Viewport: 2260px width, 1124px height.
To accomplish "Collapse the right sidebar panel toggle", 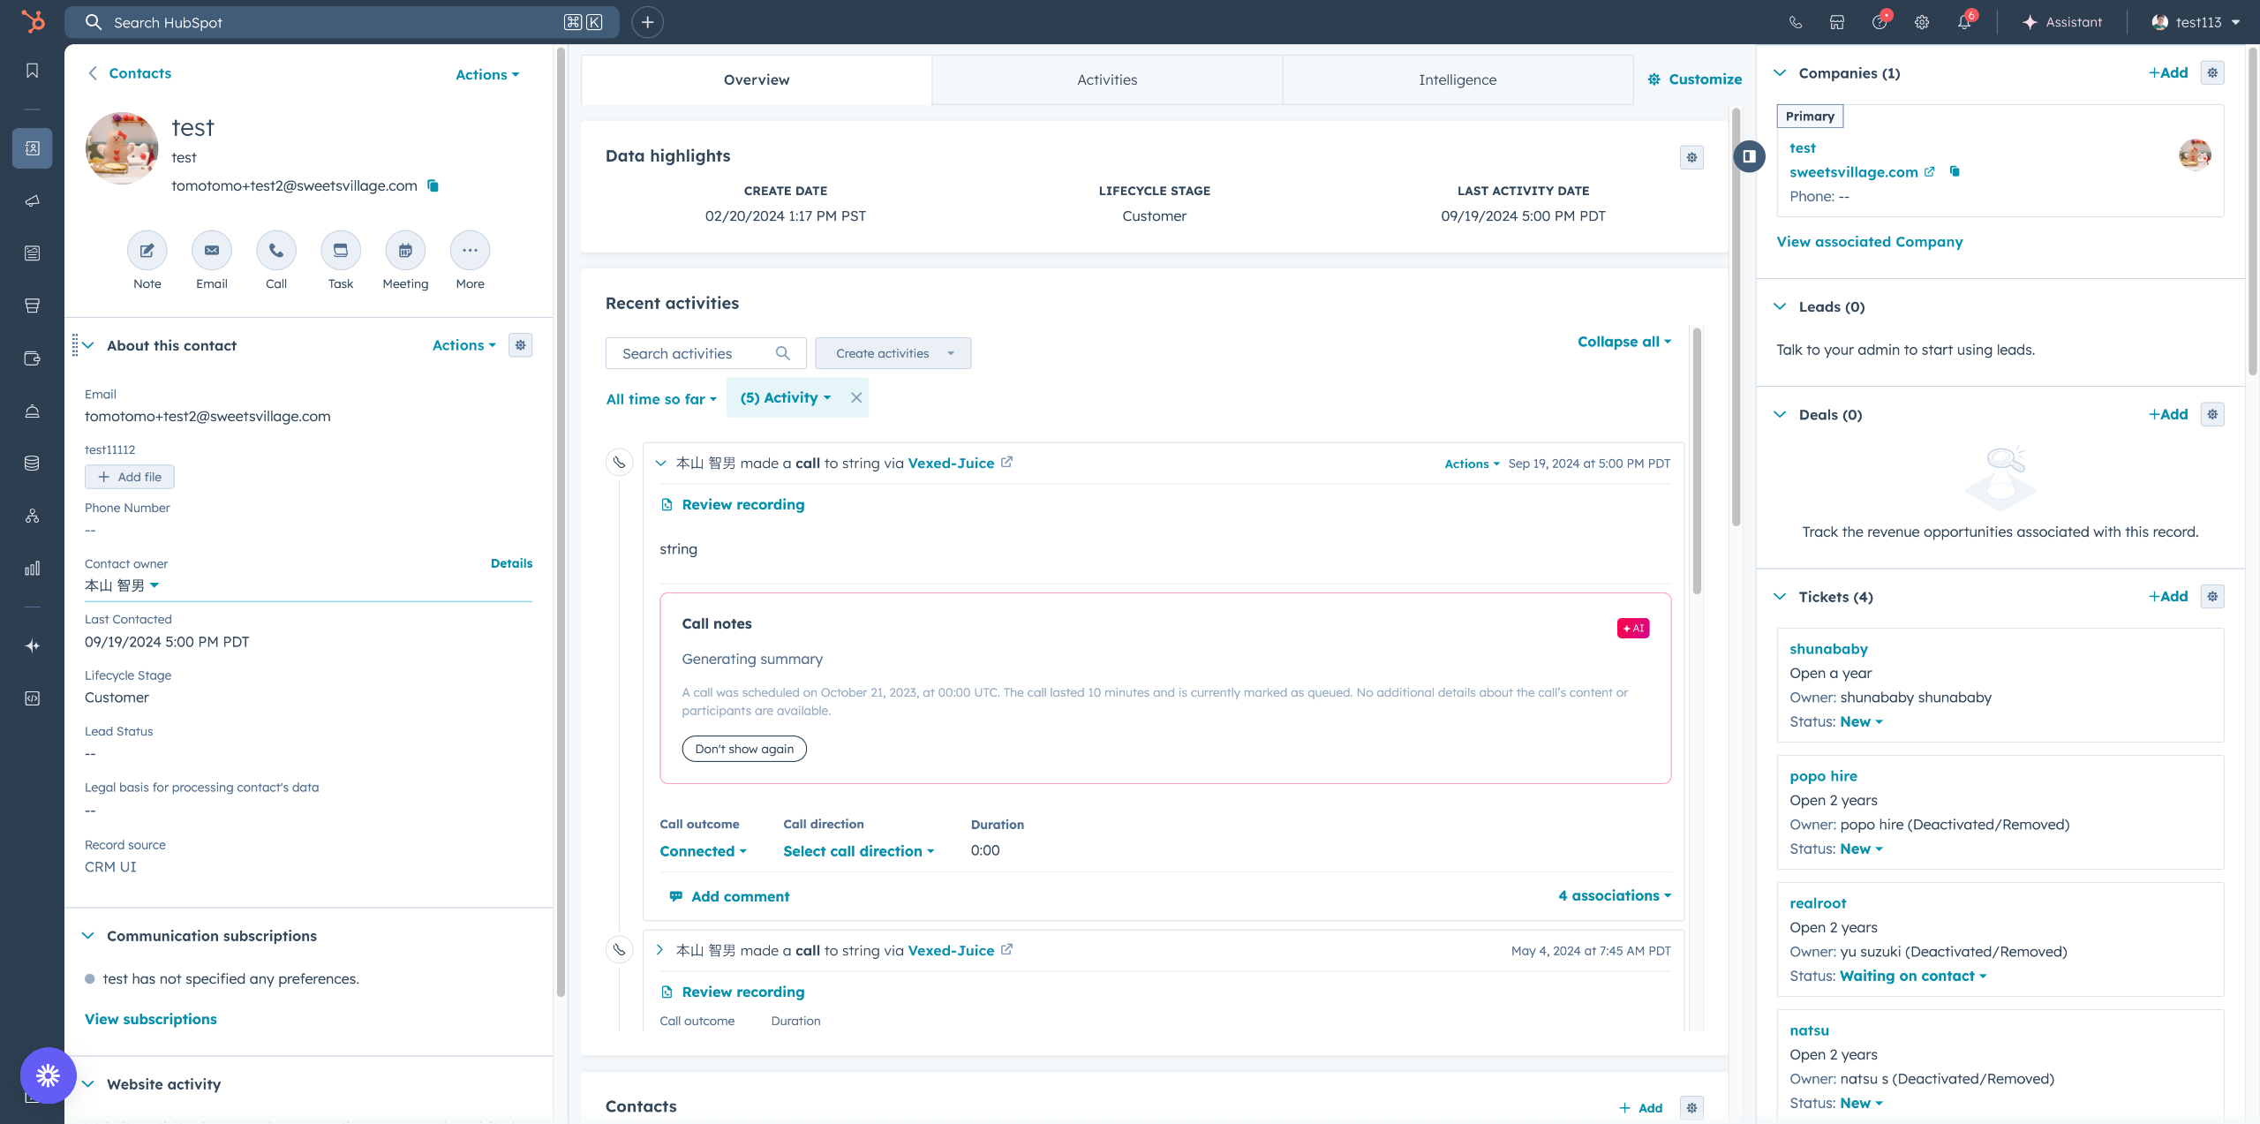I will click(x=1749, y=156).
